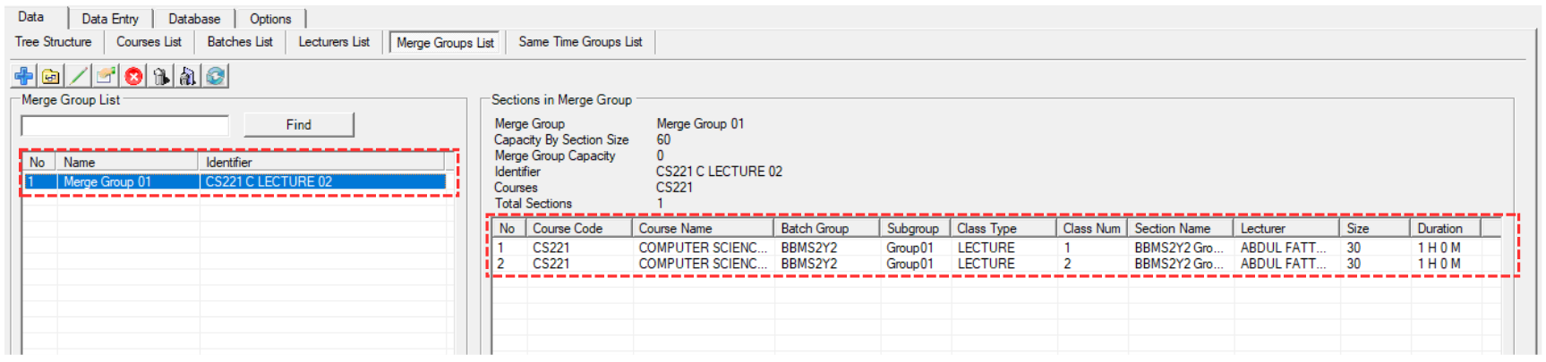Screen dimensions: 1546x362
Task: Click the first trash can icon
Action: (161, 76)
